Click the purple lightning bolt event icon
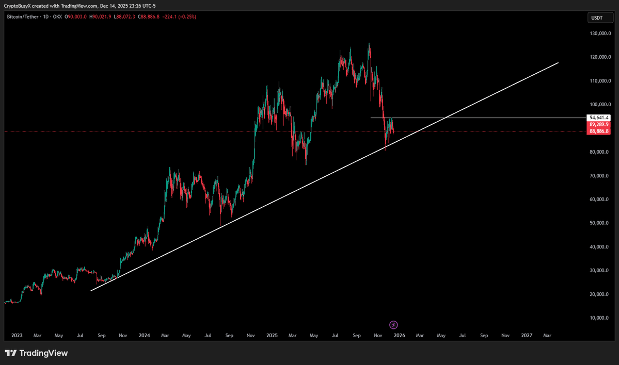Image resolution: width=619 pixels, height=365 pixels. pos(393,325)
